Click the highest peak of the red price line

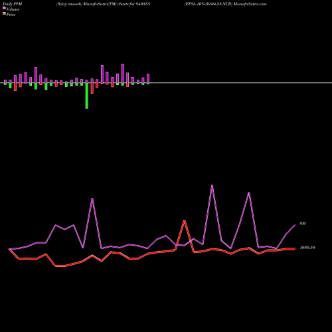184,220
